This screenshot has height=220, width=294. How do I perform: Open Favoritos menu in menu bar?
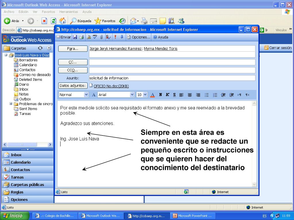point(48,12)
